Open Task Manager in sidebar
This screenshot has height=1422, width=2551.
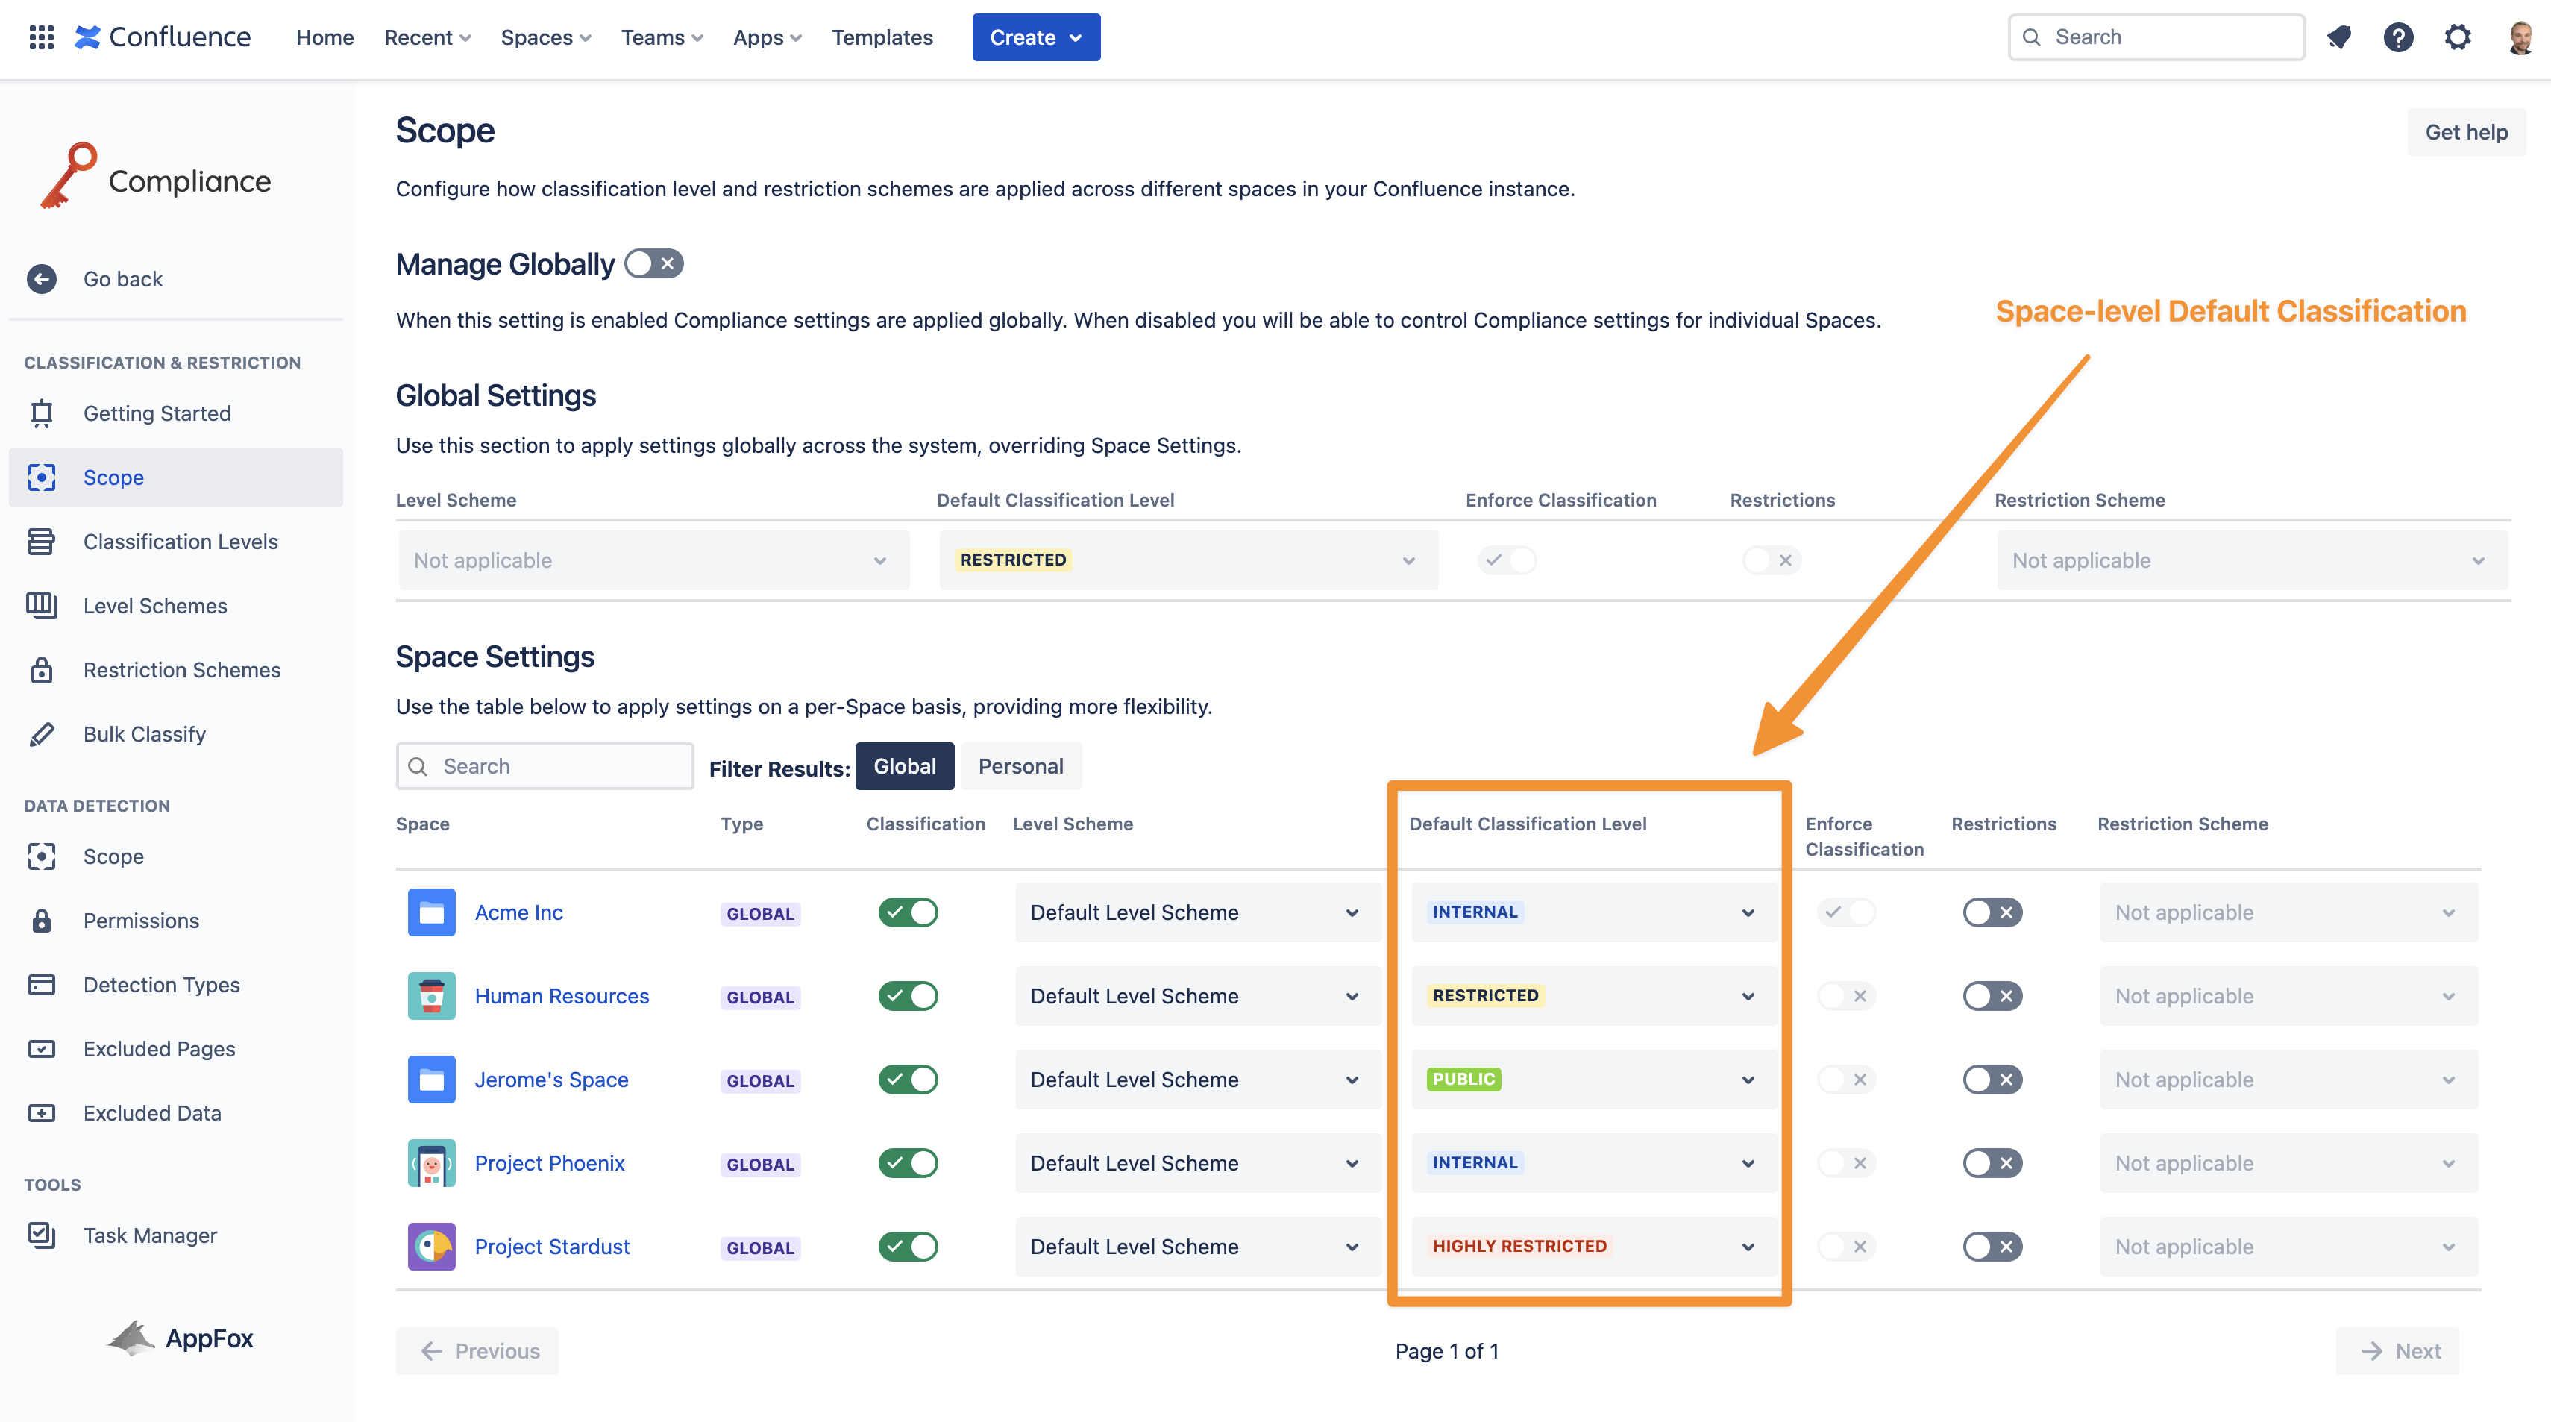149,1235
